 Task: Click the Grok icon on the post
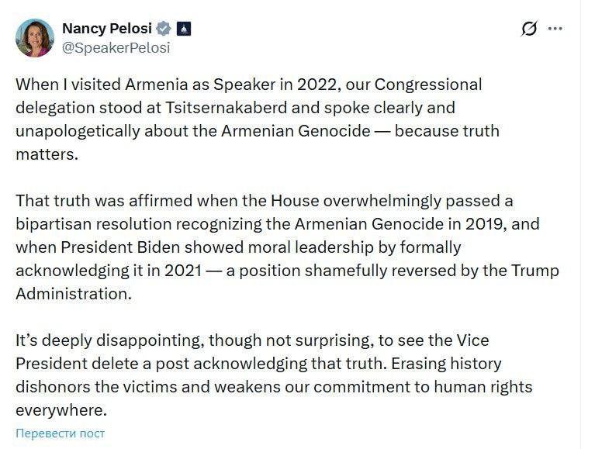click(528, 29)
